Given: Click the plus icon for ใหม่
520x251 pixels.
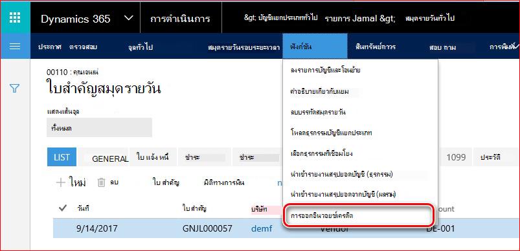Looking at the screenshot, I should click(60, 182).
